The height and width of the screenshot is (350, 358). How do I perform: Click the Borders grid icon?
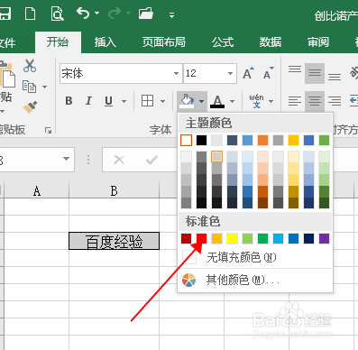coord(147,101)
